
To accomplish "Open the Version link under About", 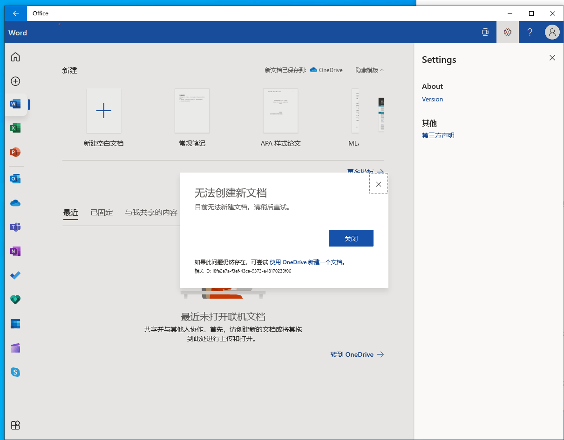I will pos(432,99).
